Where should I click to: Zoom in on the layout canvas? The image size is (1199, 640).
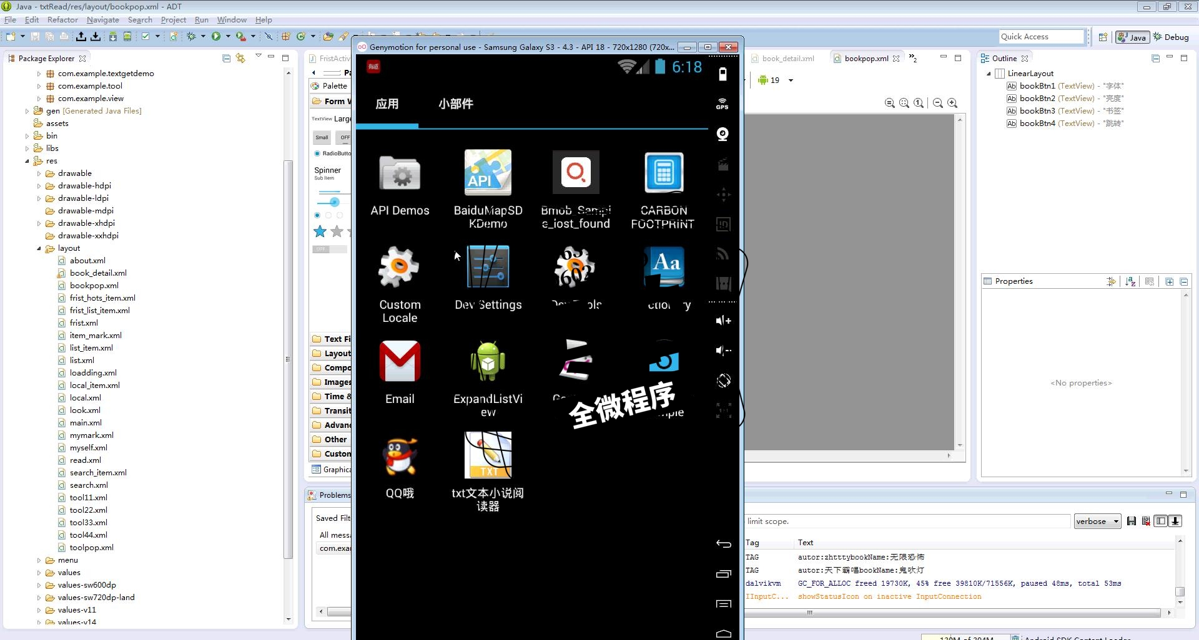[952, 103]
